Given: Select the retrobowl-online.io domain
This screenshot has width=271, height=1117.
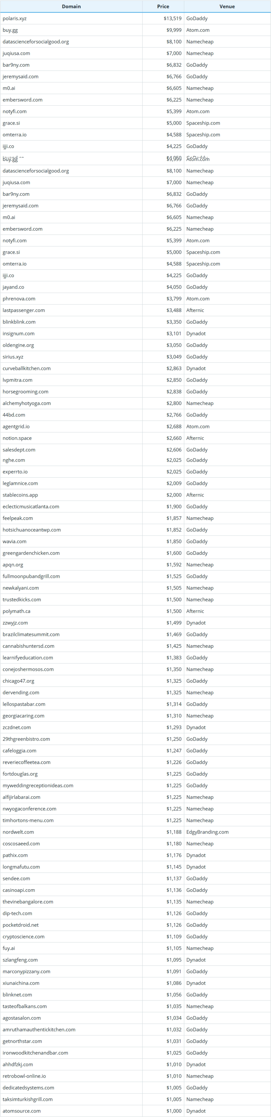Looking at the screenshot, I should click(24, 1076).
